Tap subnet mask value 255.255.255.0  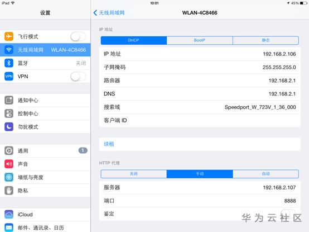coord(279,67)
